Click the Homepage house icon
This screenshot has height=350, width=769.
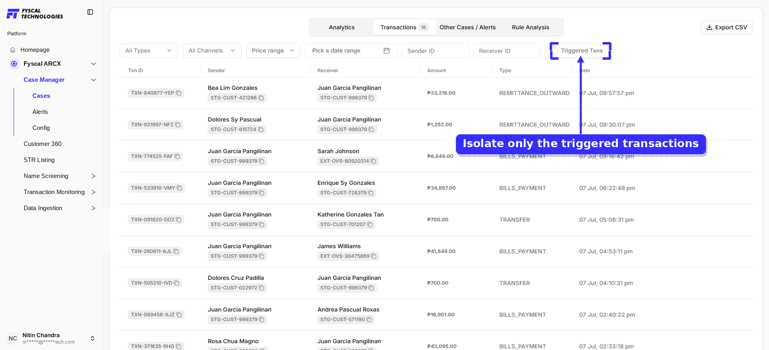(13, 50)
